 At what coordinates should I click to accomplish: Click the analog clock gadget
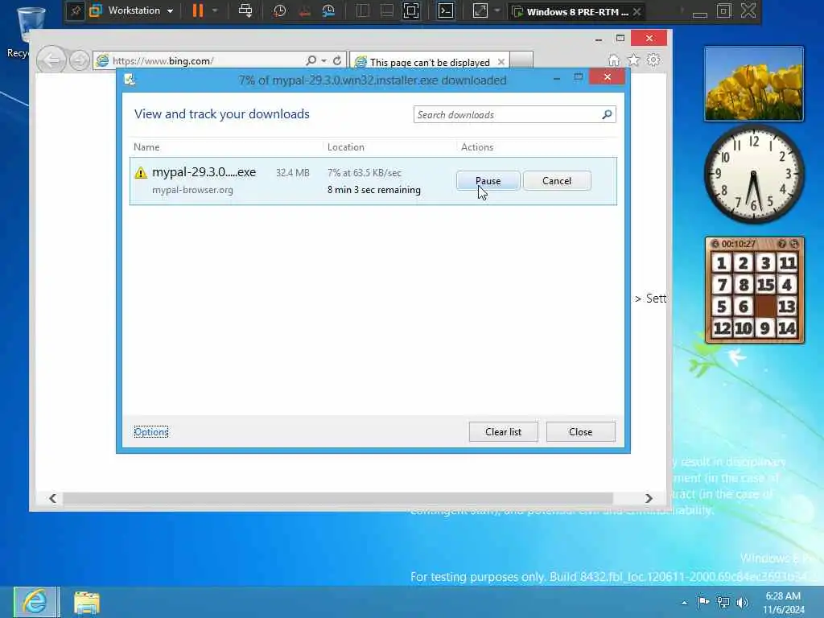tap(753, 175)
